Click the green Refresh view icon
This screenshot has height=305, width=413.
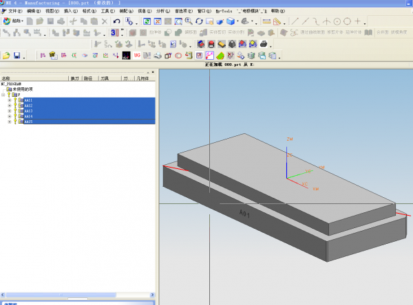pyautogui.click(x=147, y=21)
